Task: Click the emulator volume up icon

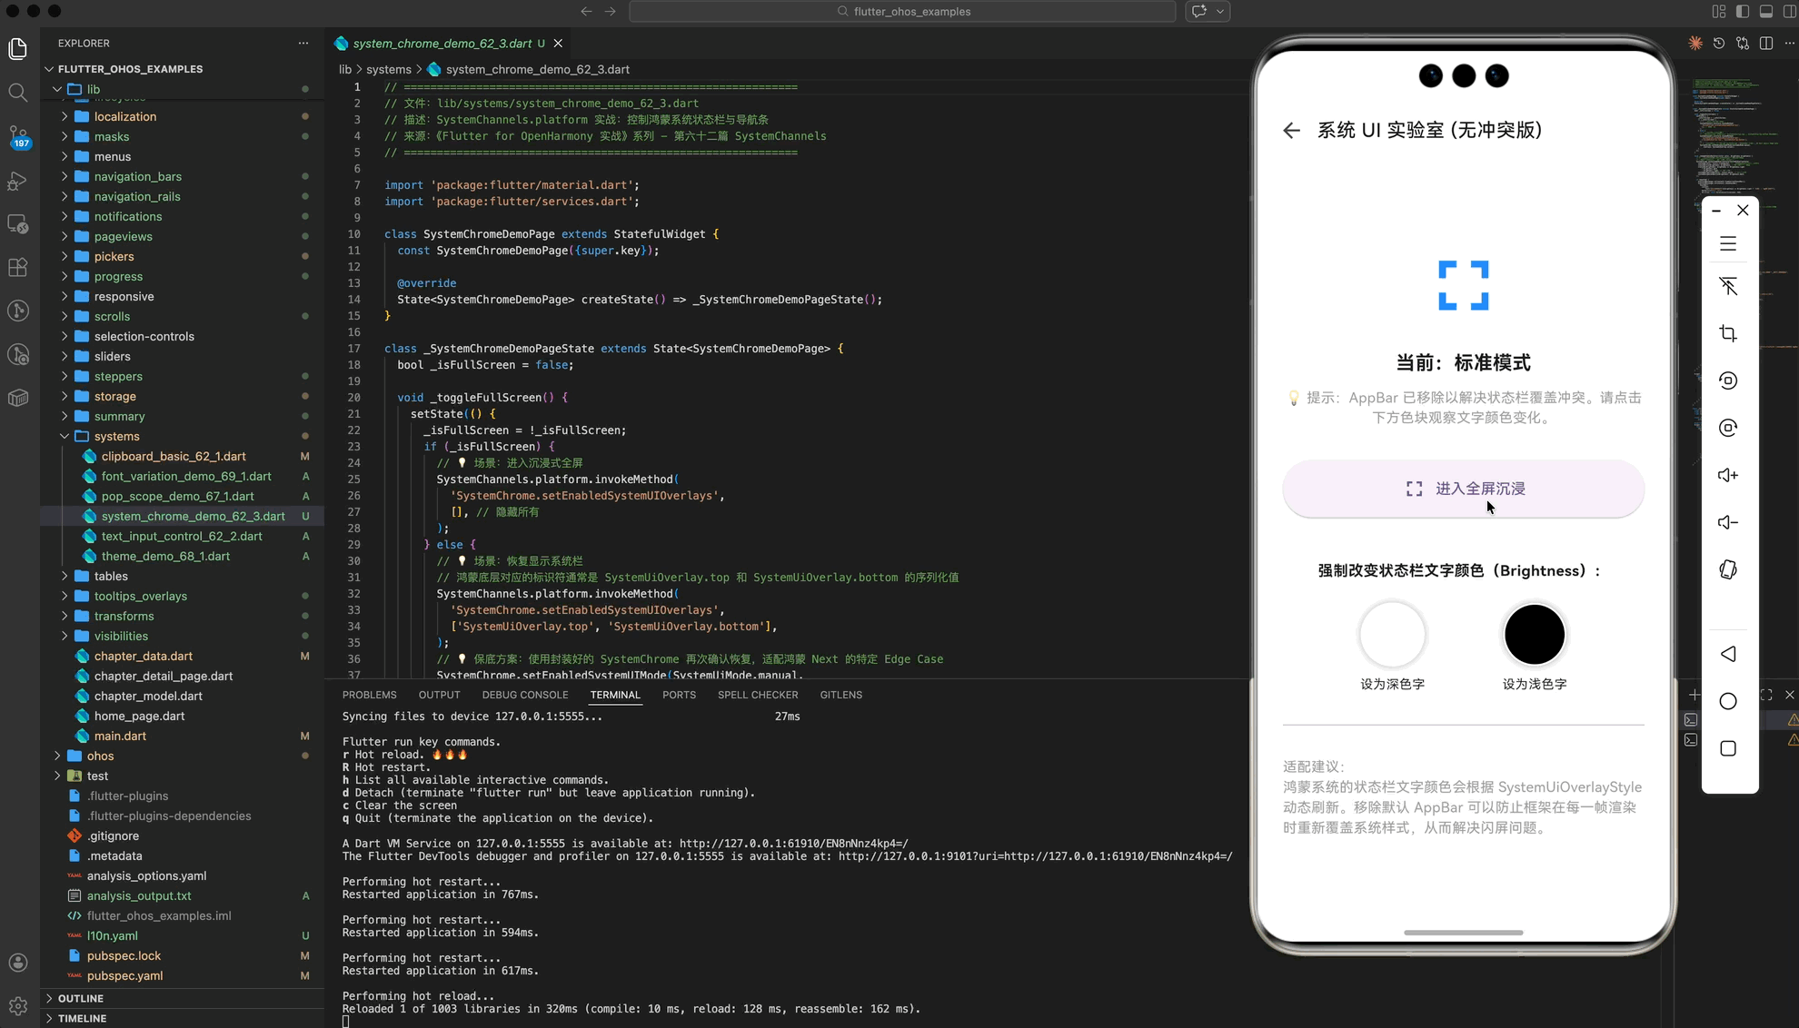Action: click(x=1728, y=475)
